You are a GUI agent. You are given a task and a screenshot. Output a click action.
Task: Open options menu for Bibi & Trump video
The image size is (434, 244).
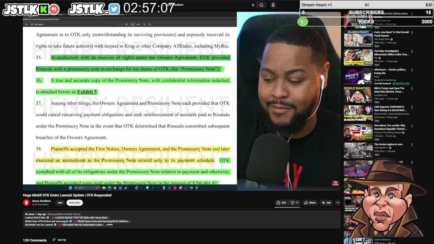(x=412, y=88)
